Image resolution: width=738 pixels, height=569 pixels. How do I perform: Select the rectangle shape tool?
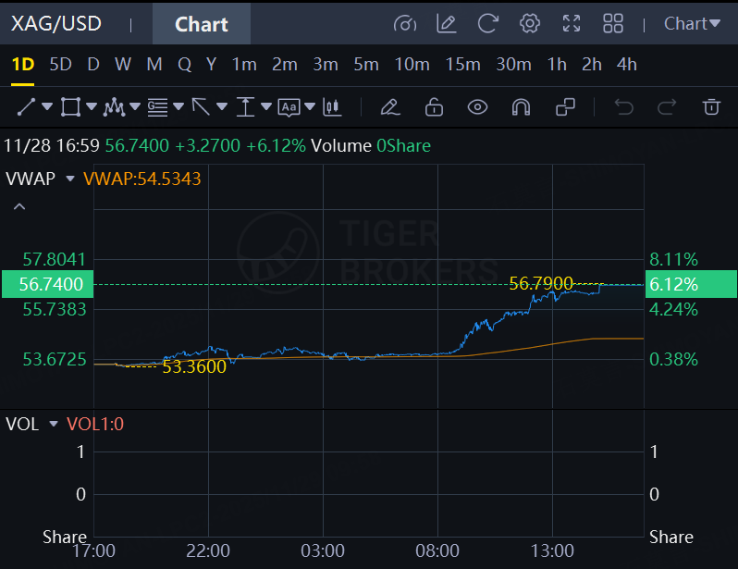(70, 107)
